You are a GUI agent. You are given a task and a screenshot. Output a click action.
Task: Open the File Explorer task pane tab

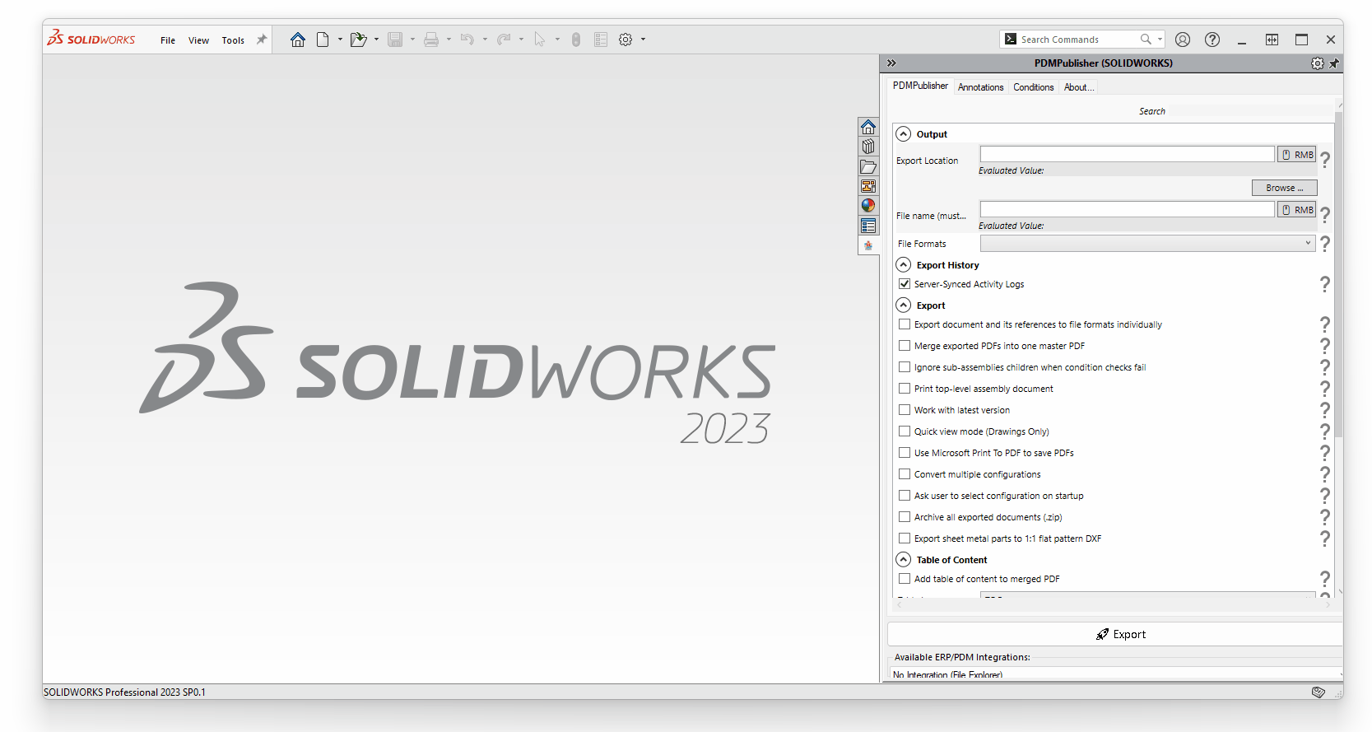coord(868,166)
